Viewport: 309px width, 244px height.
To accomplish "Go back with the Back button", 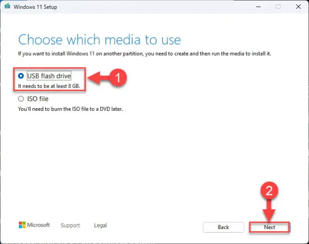I will click(223, 227).
